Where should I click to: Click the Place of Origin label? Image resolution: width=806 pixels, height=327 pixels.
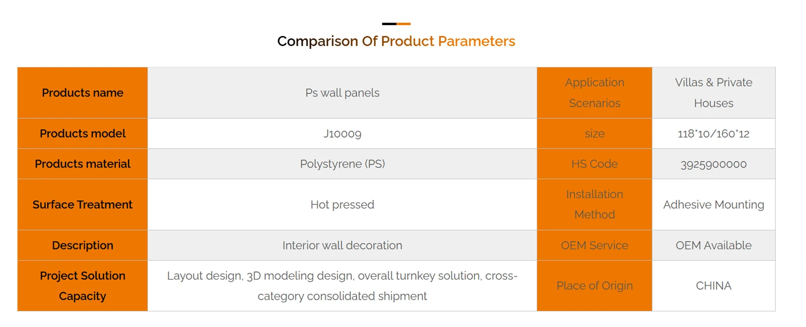[x=594, y=286]
